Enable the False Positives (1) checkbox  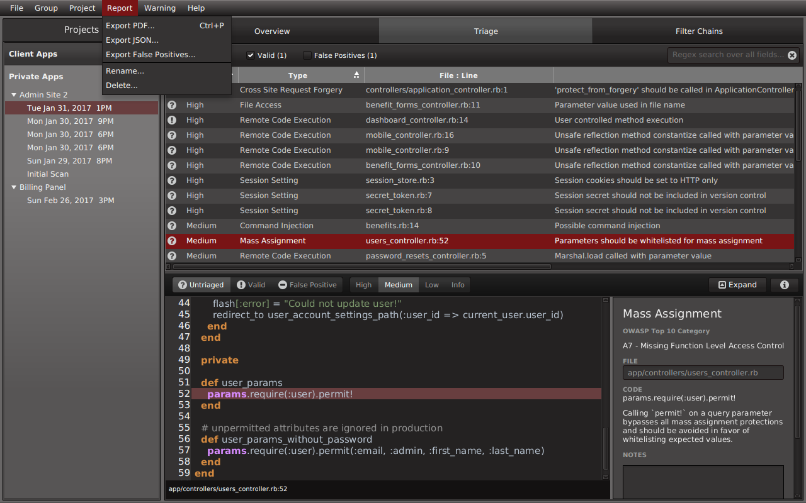click(307, 55)
